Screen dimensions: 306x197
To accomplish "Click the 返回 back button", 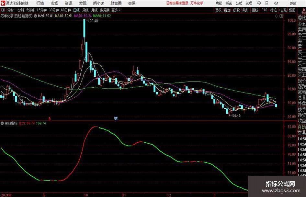I will (x=292, y=10).
